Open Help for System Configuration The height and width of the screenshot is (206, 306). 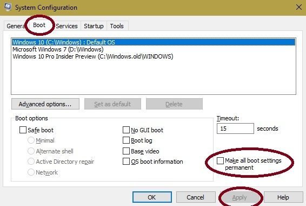[283, 197]
